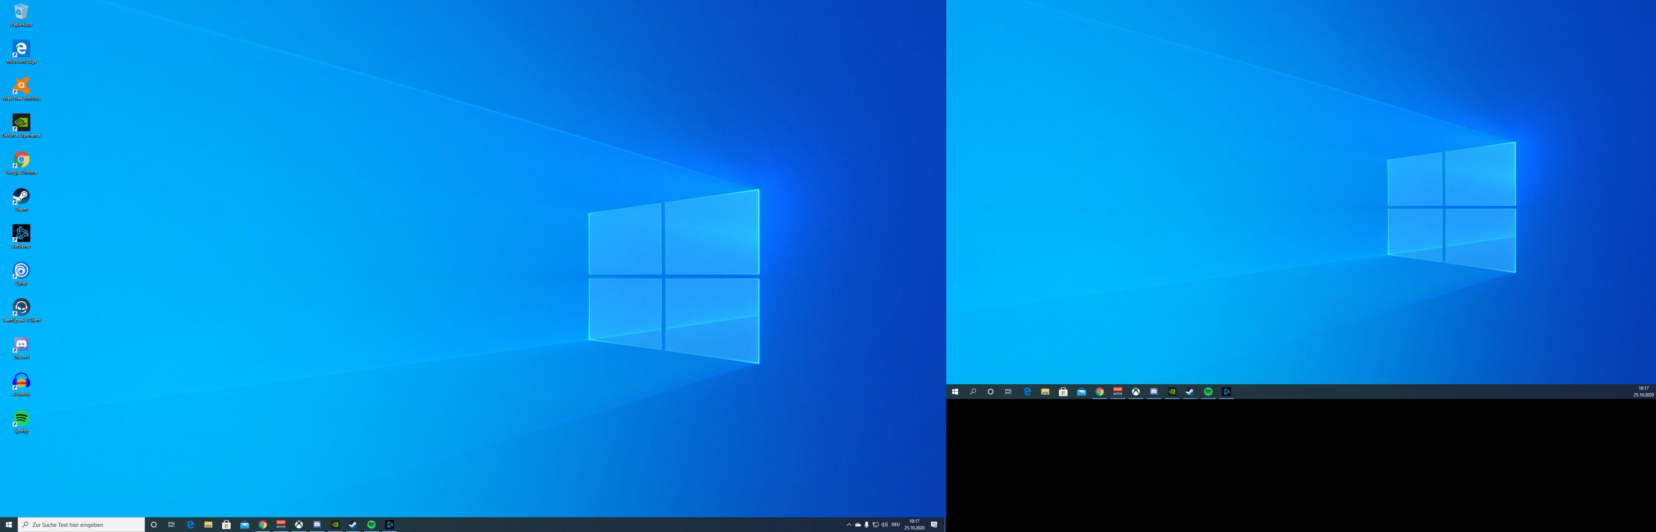Viewport: 1656px width, 532px height.
Task: Click the search box "Zur Suche Text hier eingeben"
Action: tap(82, 525)
